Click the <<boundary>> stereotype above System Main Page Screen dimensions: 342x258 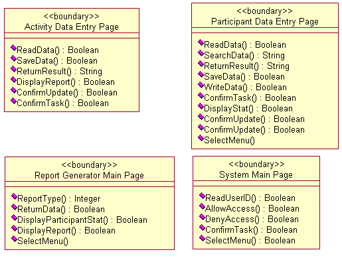pos(256,164)
